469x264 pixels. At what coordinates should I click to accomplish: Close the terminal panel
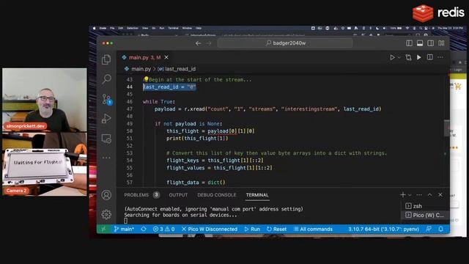tap(440, 195)
